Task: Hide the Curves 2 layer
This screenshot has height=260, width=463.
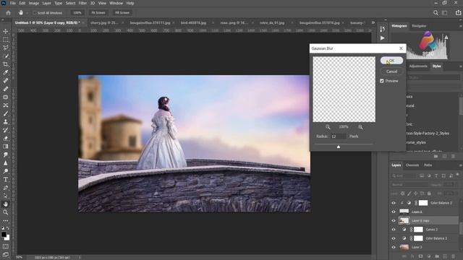Action: pyautogui.click(x=394, y=230)
